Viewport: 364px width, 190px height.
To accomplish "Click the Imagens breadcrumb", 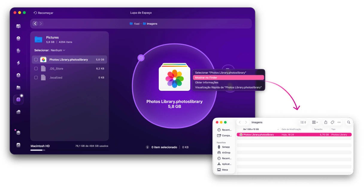I will click(x=150, y=24).
